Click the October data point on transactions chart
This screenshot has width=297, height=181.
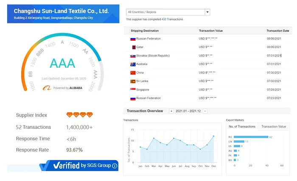[x=200, y=149]
